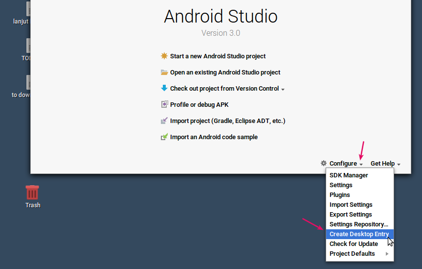Open Plugins from the Configure menu

[340, 195]
